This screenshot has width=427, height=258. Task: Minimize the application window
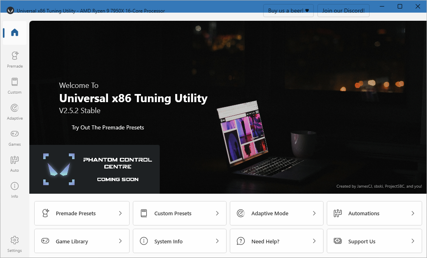(382, 6)
